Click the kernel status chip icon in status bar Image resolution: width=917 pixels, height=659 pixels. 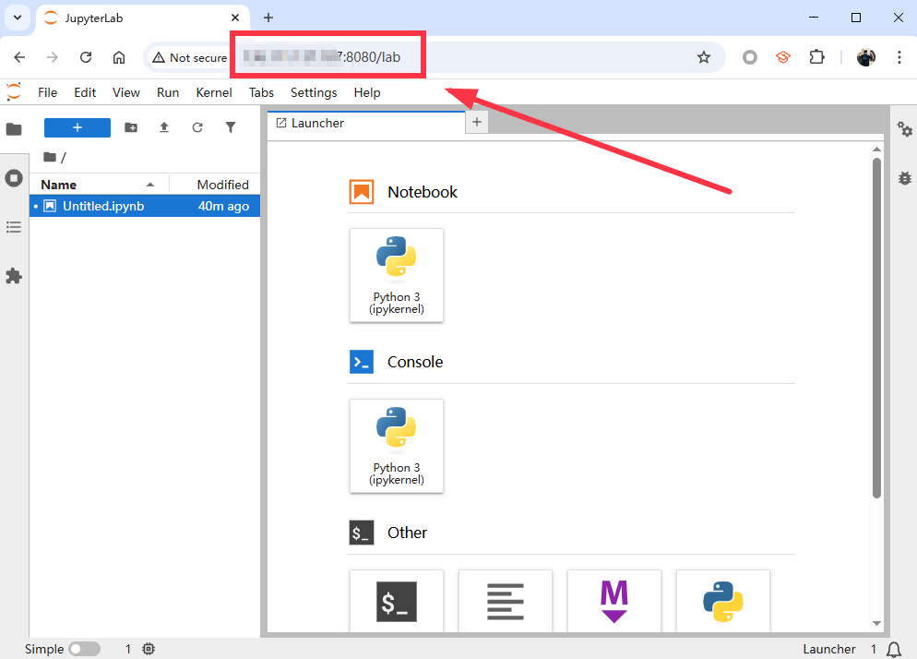point(149,649)
